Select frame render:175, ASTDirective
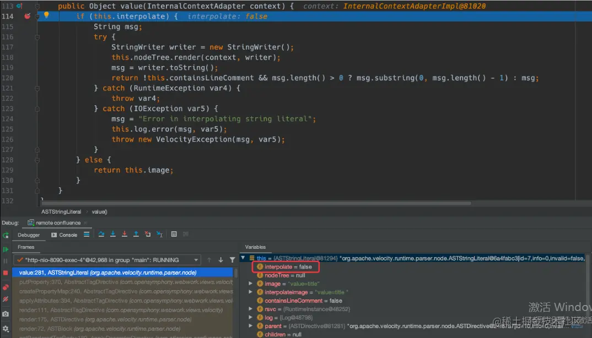 pos(123,319)
